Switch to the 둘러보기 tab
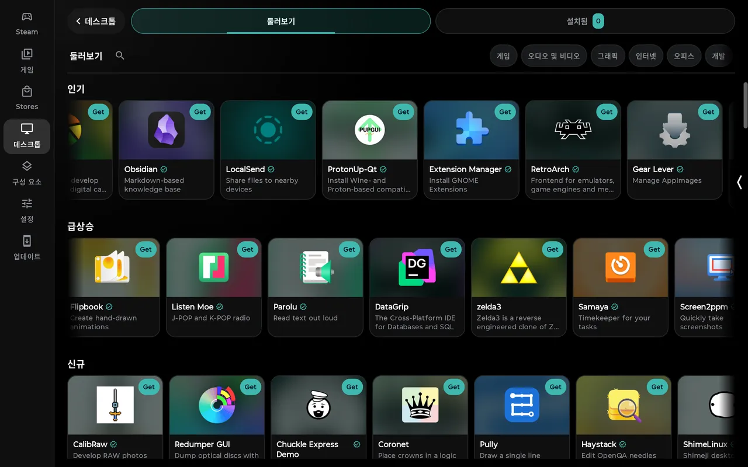Screen dimensions: 748x467 tap(281, 21)
